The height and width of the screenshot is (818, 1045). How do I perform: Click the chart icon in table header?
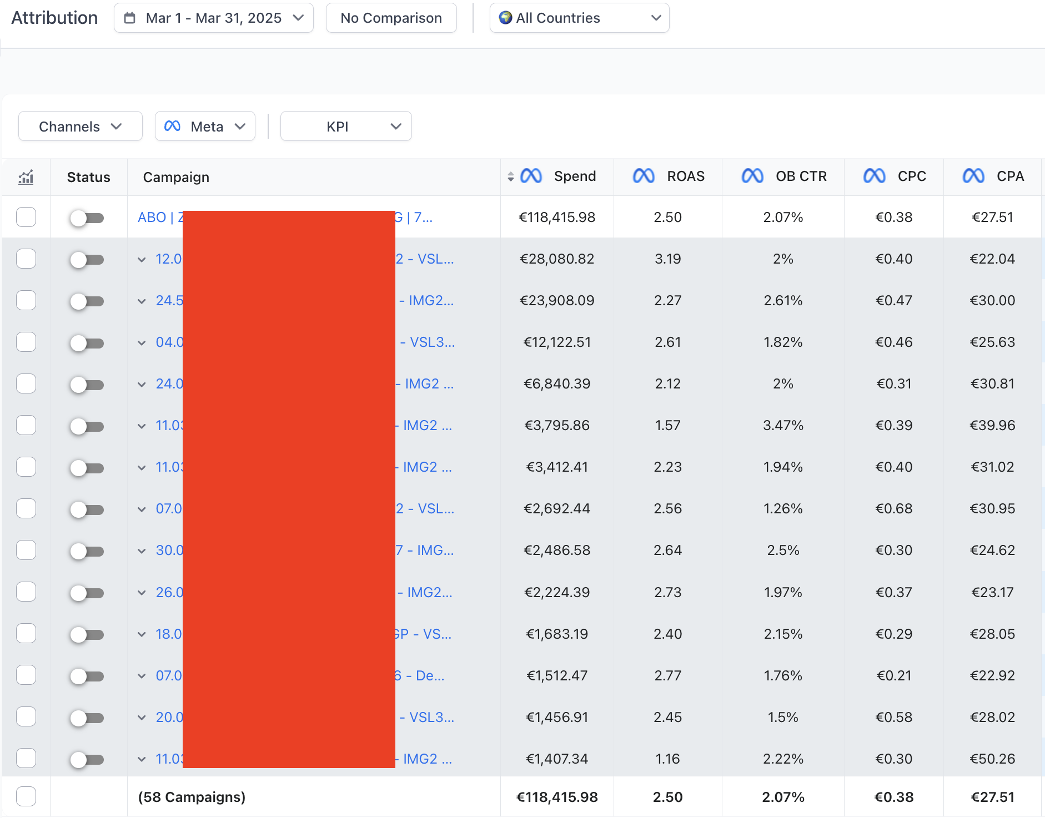tap(26, 177)
